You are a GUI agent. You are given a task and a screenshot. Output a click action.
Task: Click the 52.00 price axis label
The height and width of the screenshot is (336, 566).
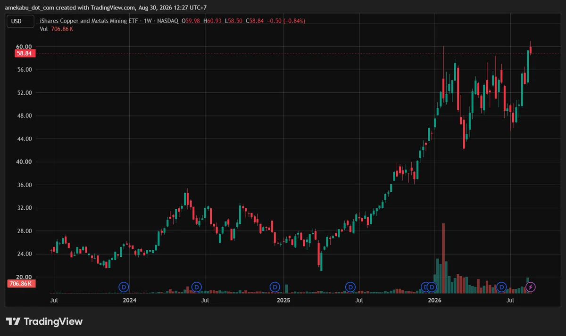pos(24,93)
